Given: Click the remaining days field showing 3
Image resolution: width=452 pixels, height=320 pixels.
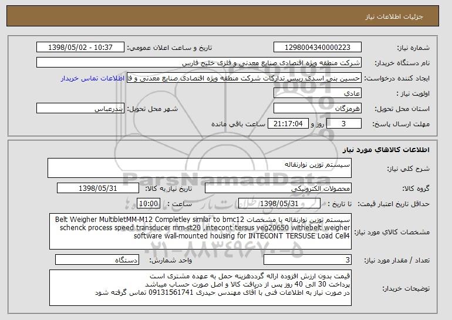Looking at the screenshot, I should [343, 124].
